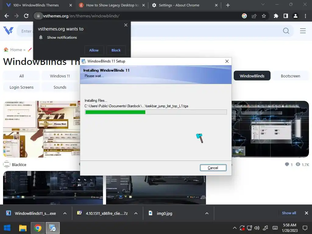This screenshot has width=312, height=234.
Task: Open the vsthemes hamburger menu
Action: pyautogui.click(x=303, y=31)
